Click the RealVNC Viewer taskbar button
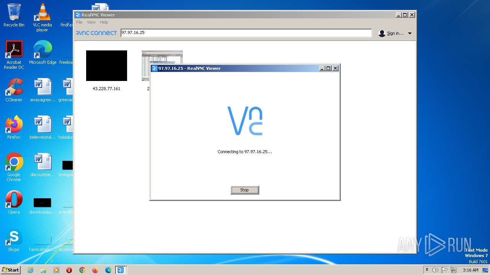This screenshot has height=275, width=490. (121, 270)
